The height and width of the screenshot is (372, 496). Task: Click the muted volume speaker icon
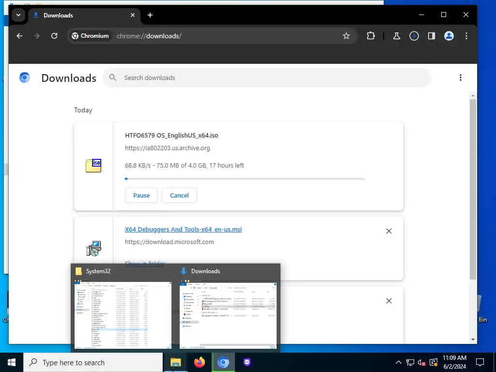422,362
